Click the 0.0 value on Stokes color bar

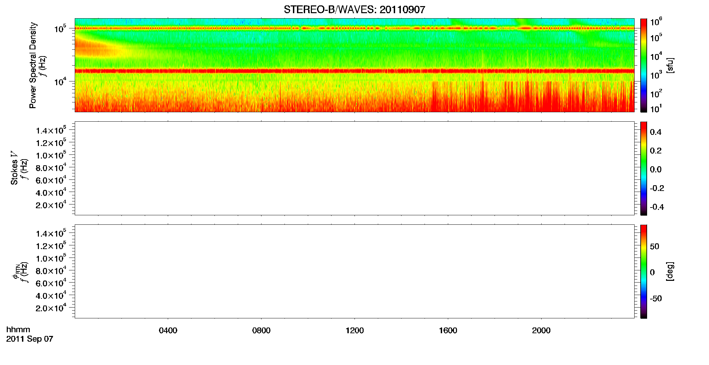coord(656,169)
